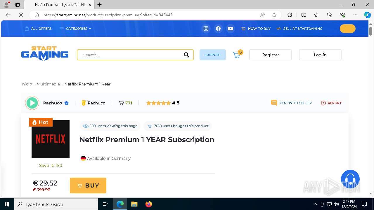374x210 pixels.
Task: Click the Log in button
Action: (x=320, y=55)
